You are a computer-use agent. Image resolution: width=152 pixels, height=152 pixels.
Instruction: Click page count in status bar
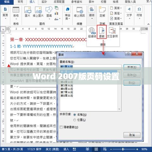12,149
